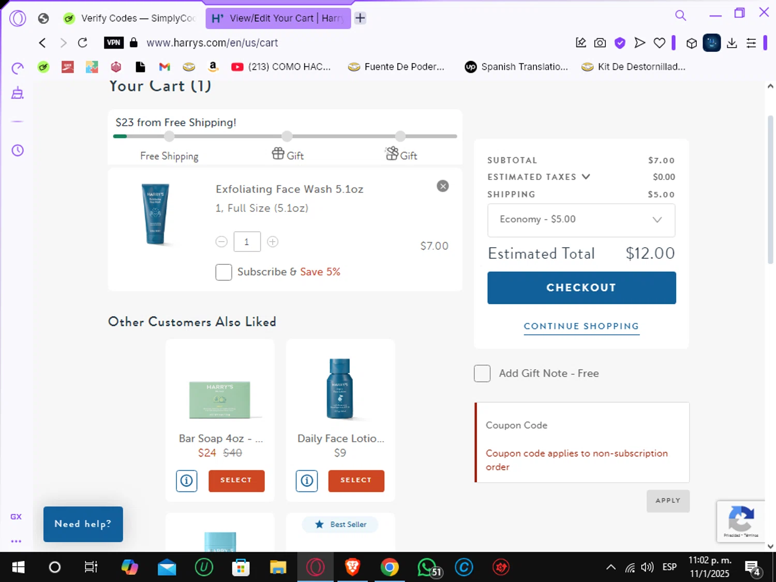Click SELECT under Bar Soap 4oz
The width and height of the screenshot is (776, 582).
point(236,481)
